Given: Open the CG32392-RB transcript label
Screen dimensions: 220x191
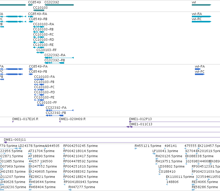Looking at the screenshot, I should pos(55,61).
